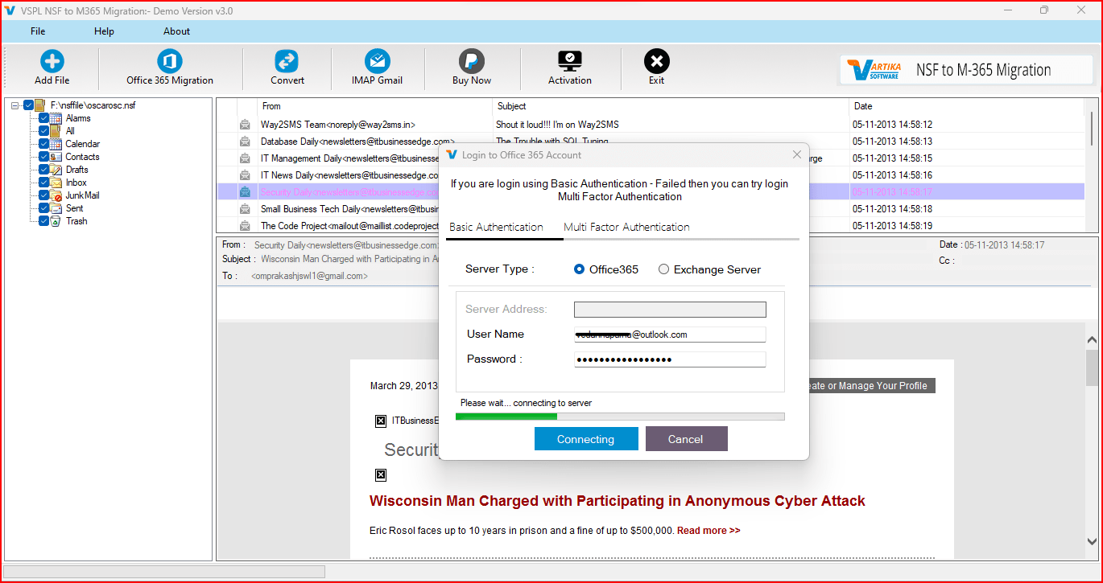This screenshot has height=583, width=1103.
Task: Uncheck the Drafts folder checkbox
Action: (44, 170)
